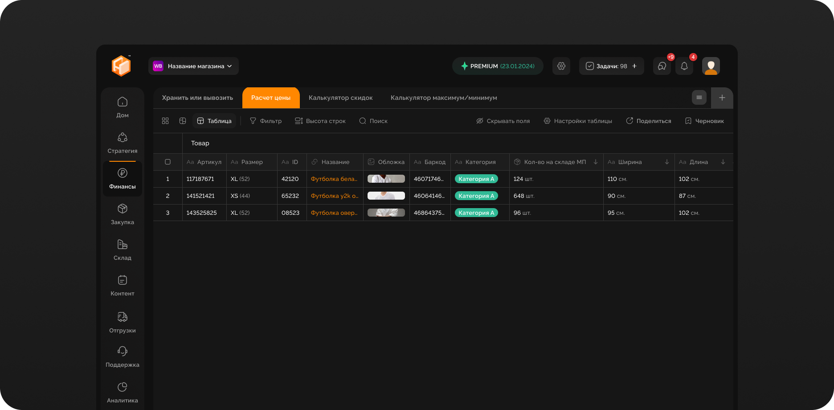The width and height of the screenshot is (834, 410).
Task: Open settings gear in top bar
Action: 561,66
